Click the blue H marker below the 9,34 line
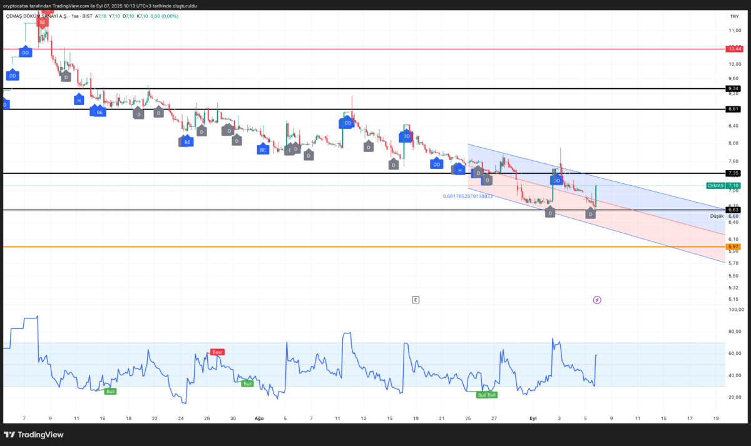The image size is (751, 446). tap(79, 99)
